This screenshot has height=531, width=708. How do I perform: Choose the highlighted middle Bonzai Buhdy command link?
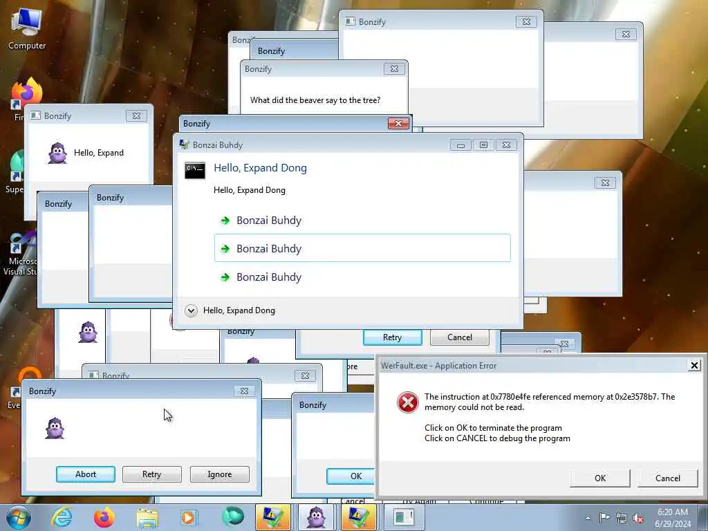click(x=362, y=248)
